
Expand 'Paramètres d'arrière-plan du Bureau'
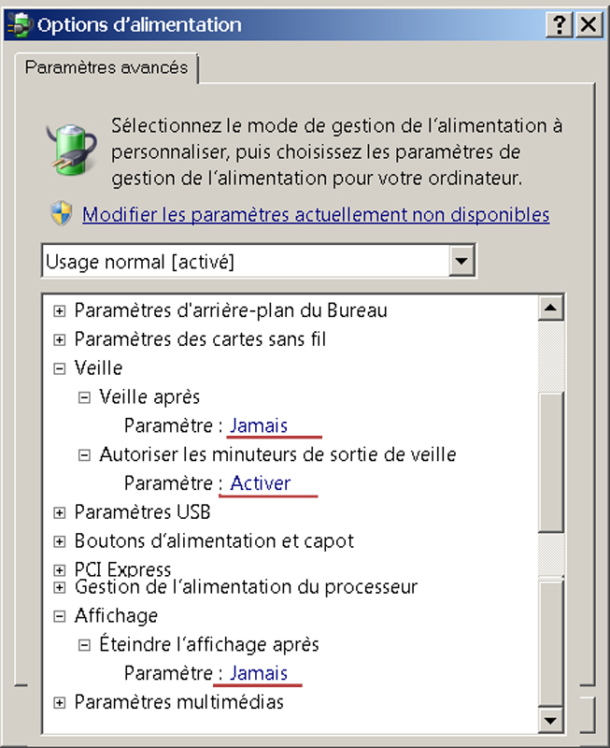click(x=59, y=311)
